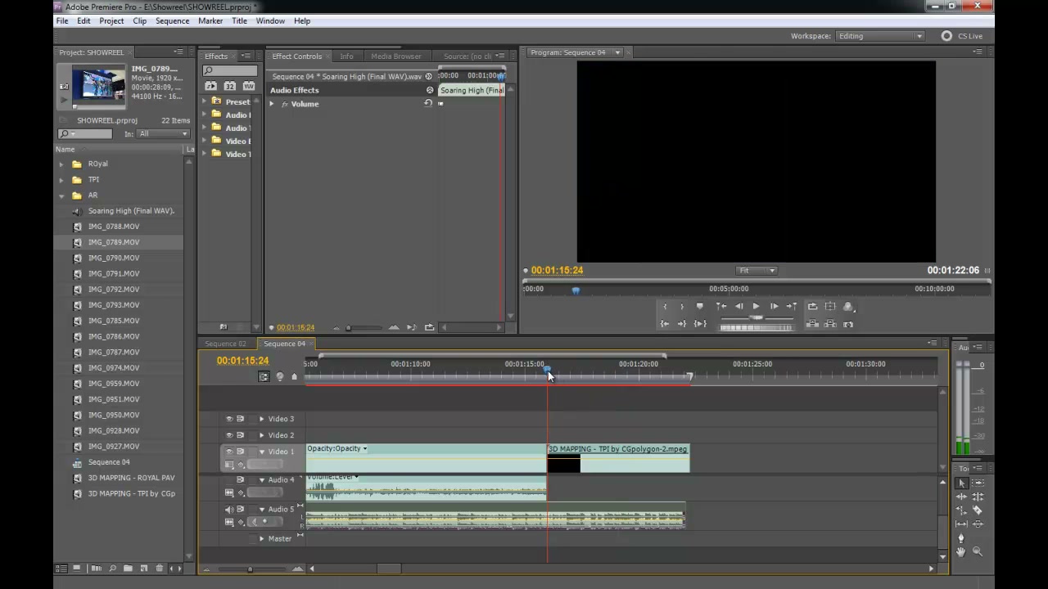Expand the ROyal bin
Viewport: 1048px width, 589px height.
point(61,164)
